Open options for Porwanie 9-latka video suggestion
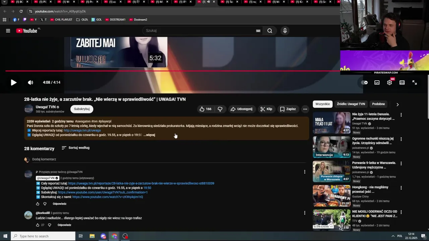The width and height of the screenshot is (429, 241). pos(401,164)
